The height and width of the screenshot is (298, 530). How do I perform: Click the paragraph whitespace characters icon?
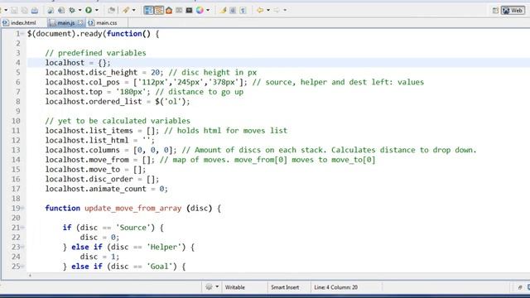click(243, 11)
